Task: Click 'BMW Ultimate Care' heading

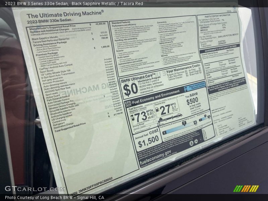Action: (138, 78)
